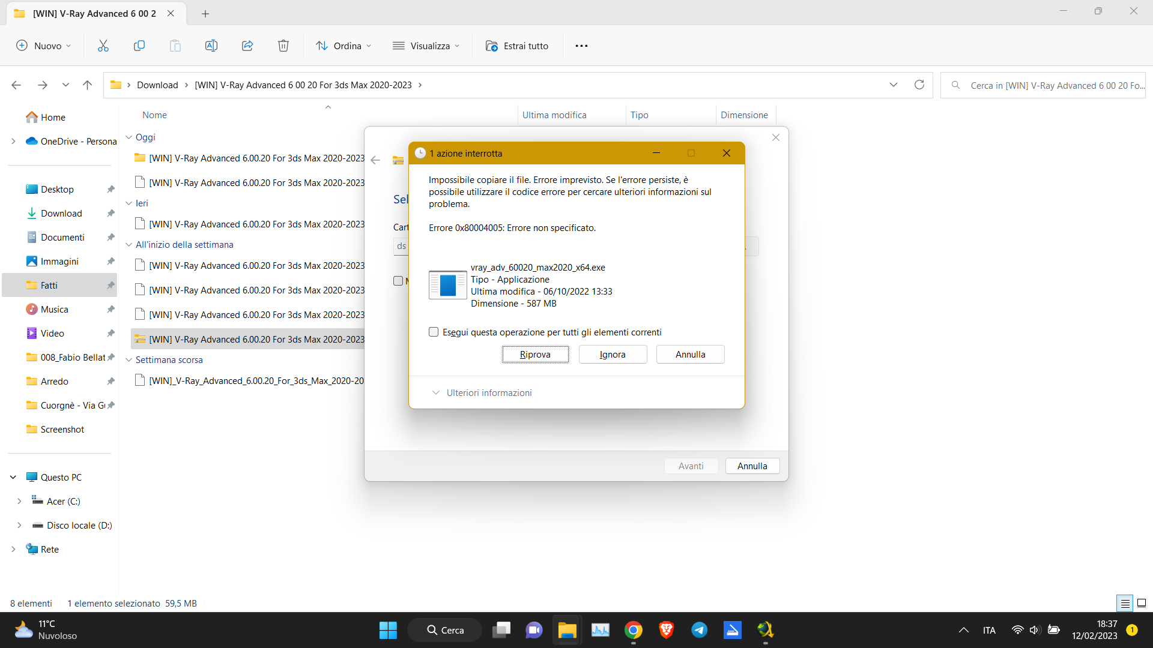Collapse the Settimana scorsa group
Image resolution: width=1153 pixels, height=648 pixels.
tap(129, 360)
